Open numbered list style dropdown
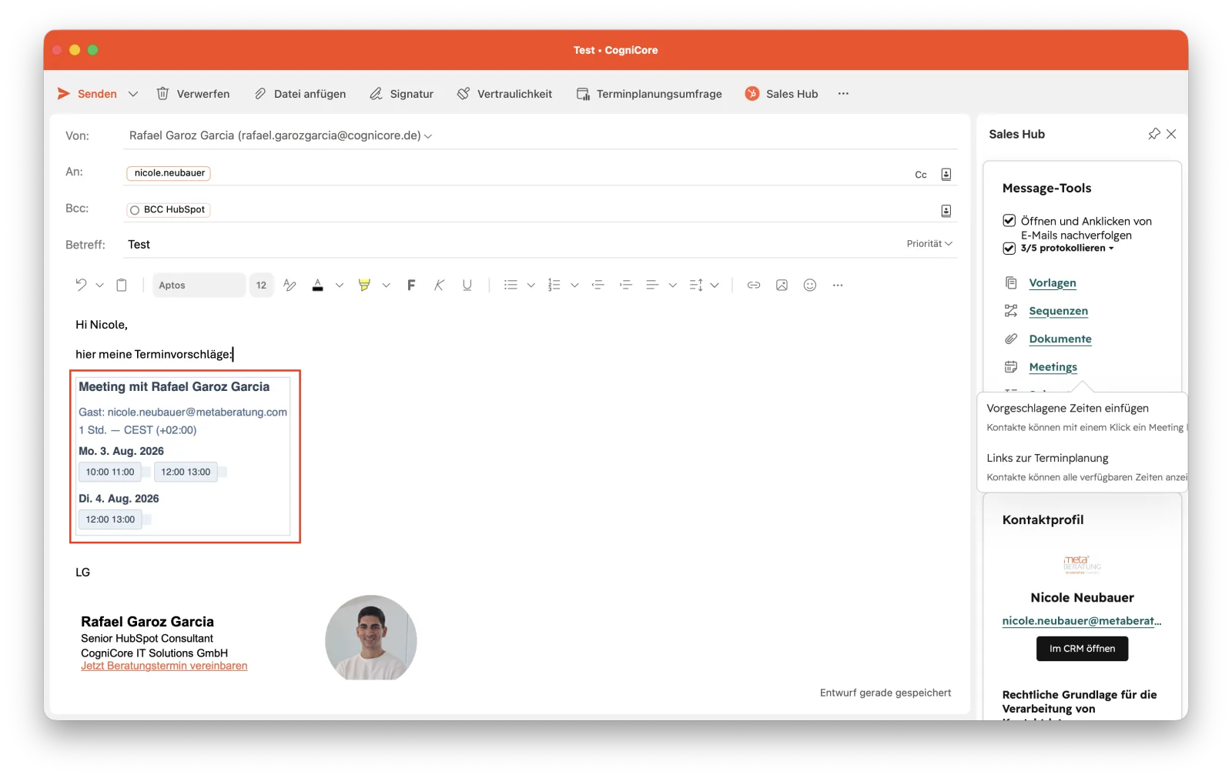This screenshot has width=1232, height=778. coord(574,285)
